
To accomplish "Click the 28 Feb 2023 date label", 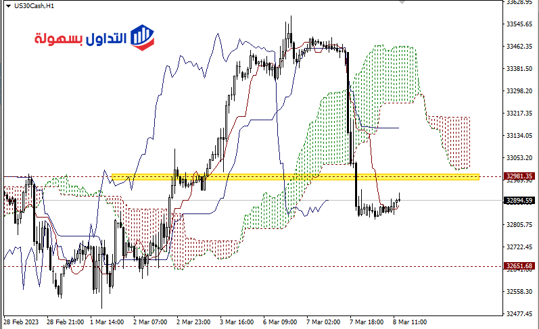I will tap(21, 322).
